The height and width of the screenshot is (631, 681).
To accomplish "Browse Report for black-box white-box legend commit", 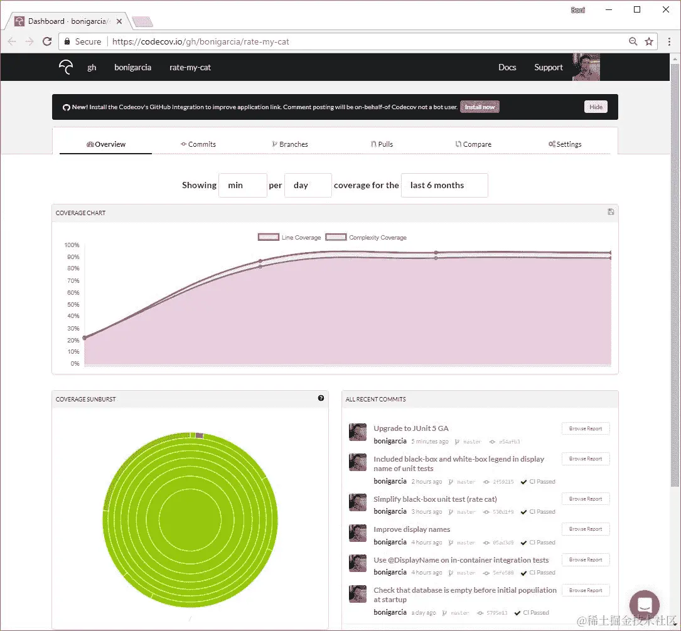I will tap(586, 459).
